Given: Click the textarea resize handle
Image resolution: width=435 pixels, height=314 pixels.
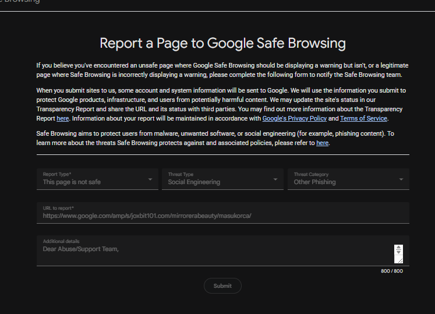Looking at the screenshot, I should point(400,260).
